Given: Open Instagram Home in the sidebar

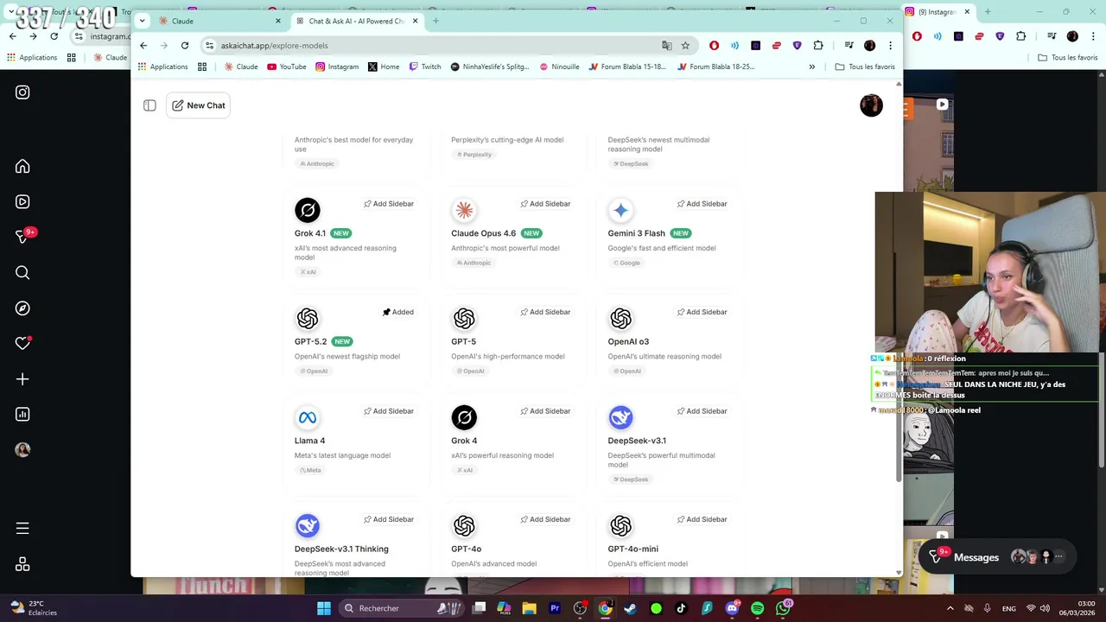Looking at the screenshot, I should click(22, 166).
